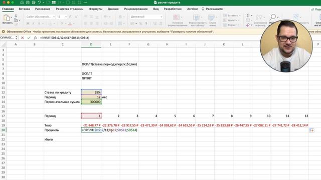Click the period cell showing 12 in row 17
The width and height of the screenshot is (321, 180).
299,116
